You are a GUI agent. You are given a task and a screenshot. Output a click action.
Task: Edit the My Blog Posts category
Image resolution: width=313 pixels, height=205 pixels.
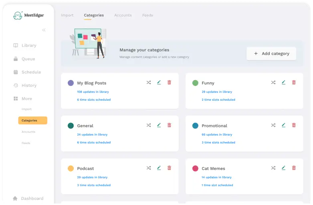pos(159,82)
